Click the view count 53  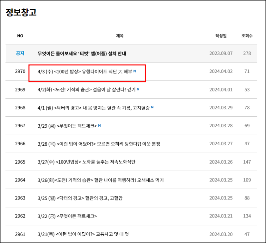pos(247,89)
